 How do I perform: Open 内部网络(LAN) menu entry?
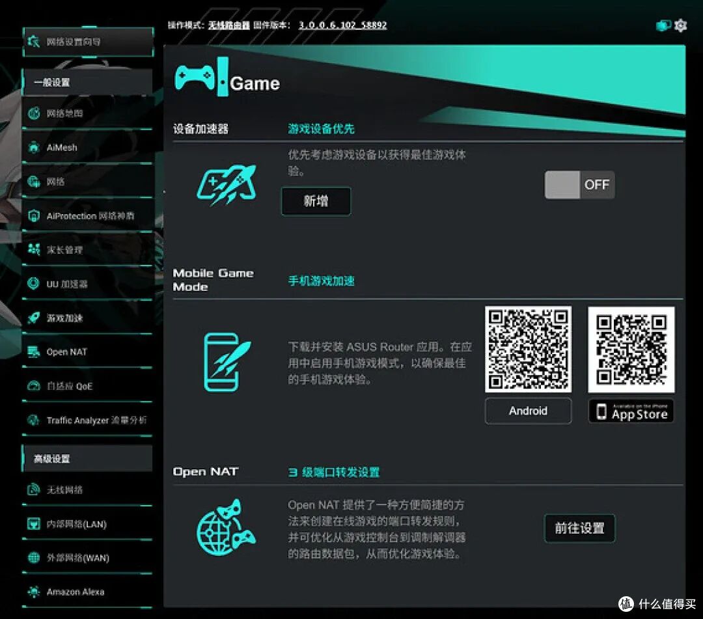click(x=87, y=524)
